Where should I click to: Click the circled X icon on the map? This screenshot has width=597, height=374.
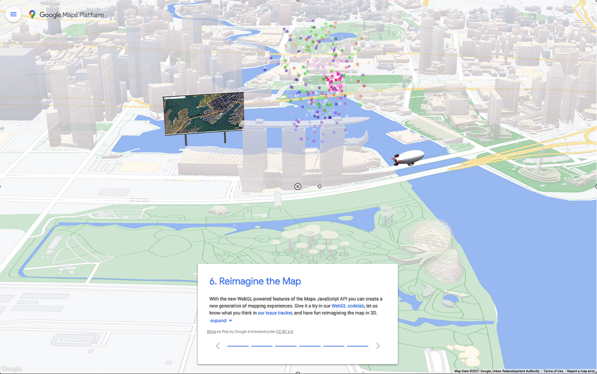(x=298, y=186)
